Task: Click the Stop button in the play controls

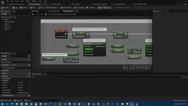Action: pyautogui.click(x=105, y=8)
